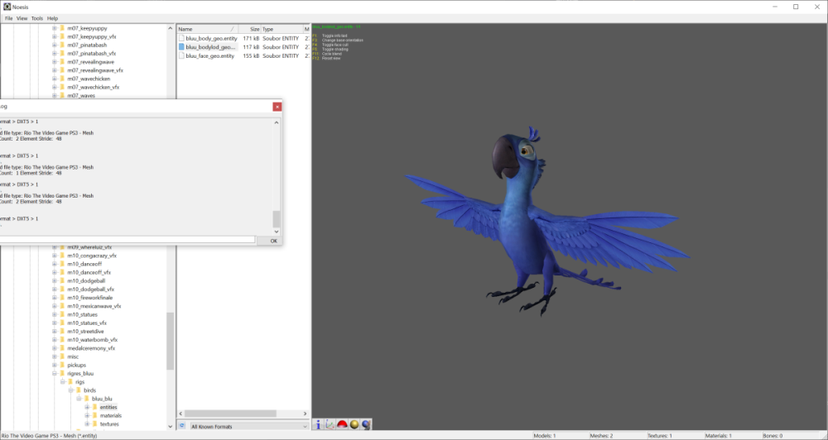The width and height of the screenshot is (828, 440).
Task: Click folder icon of pickups
Action: pyautogui.click(x=62, y=365)
